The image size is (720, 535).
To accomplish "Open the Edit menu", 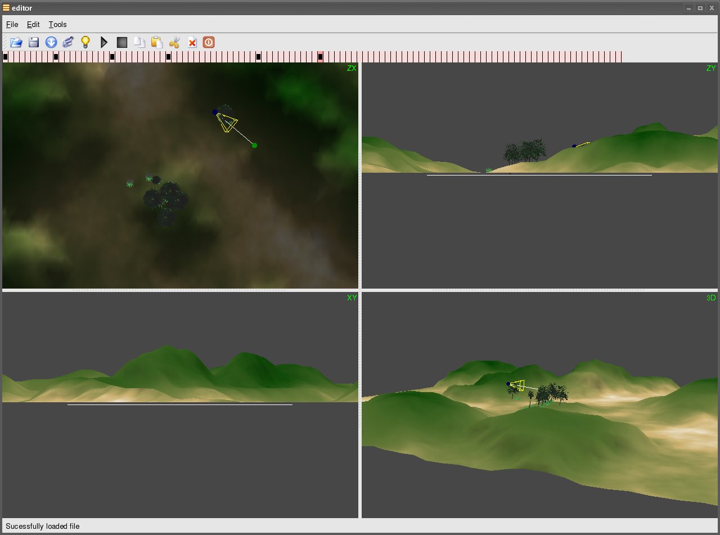I will (33, 24).
